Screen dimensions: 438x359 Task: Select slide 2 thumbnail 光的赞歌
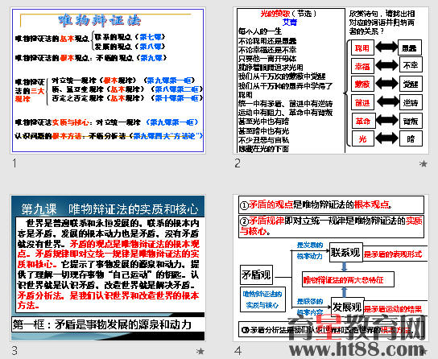(x=331, y=80)
